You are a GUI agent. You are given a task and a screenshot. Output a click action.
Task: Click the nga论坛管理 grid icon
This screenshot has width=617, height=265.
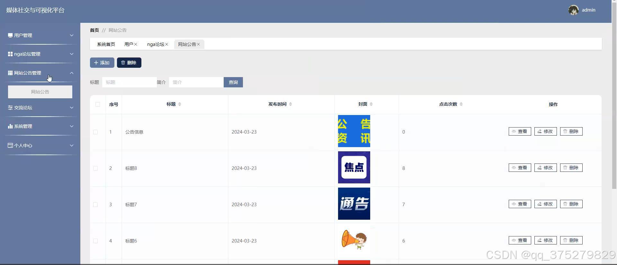coord(10,54)
